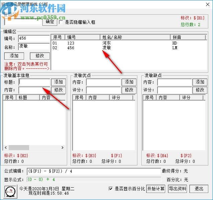Close the window with the X button
The image size is (213, 200).
(208, 4)
